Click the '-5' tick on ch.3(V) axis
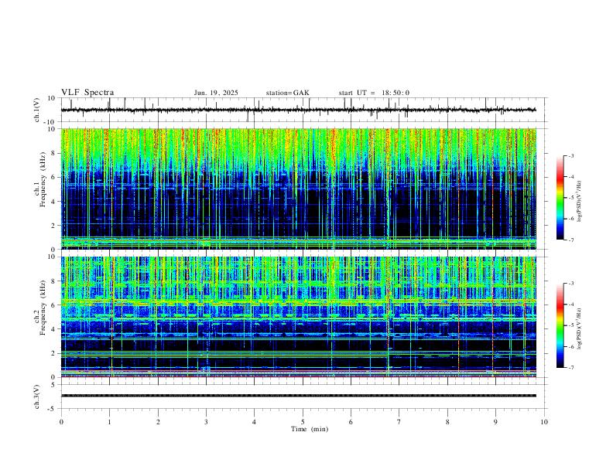Screen dimensions: 613x473 click(52, 409)
